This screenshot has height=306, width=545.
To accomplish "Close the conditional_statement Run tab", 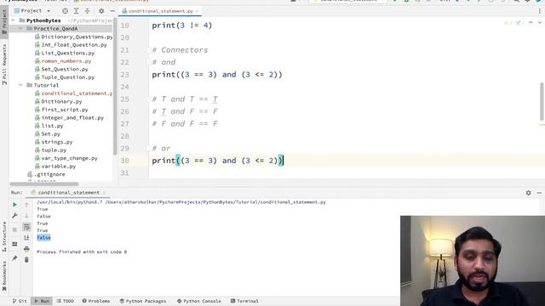I will (x=104, y=193).
